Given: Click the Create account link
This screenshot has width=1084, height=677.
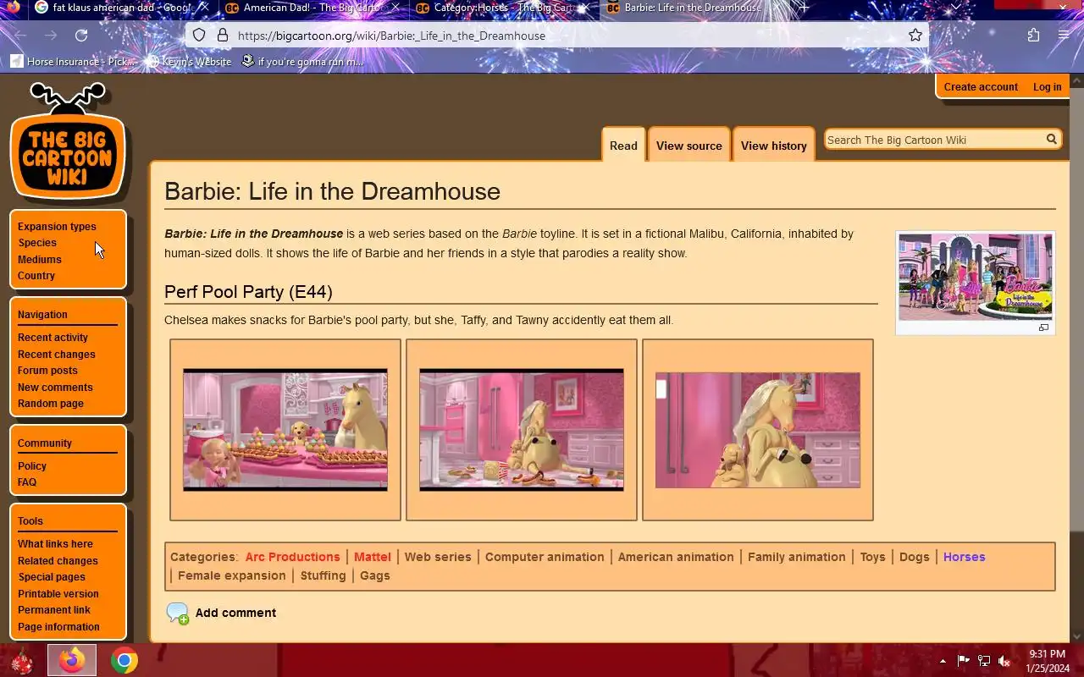Looking at the screenshot, I should point(981,87).
